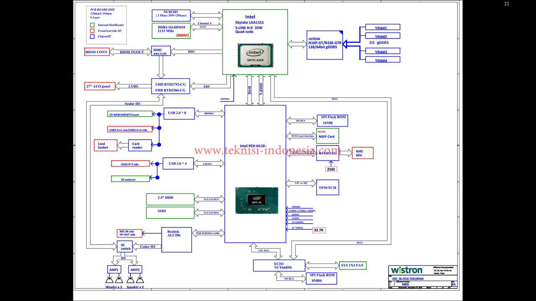Click the USB3.0*3 side box
The height and width of the screenshot is (301, 536).
130,163
